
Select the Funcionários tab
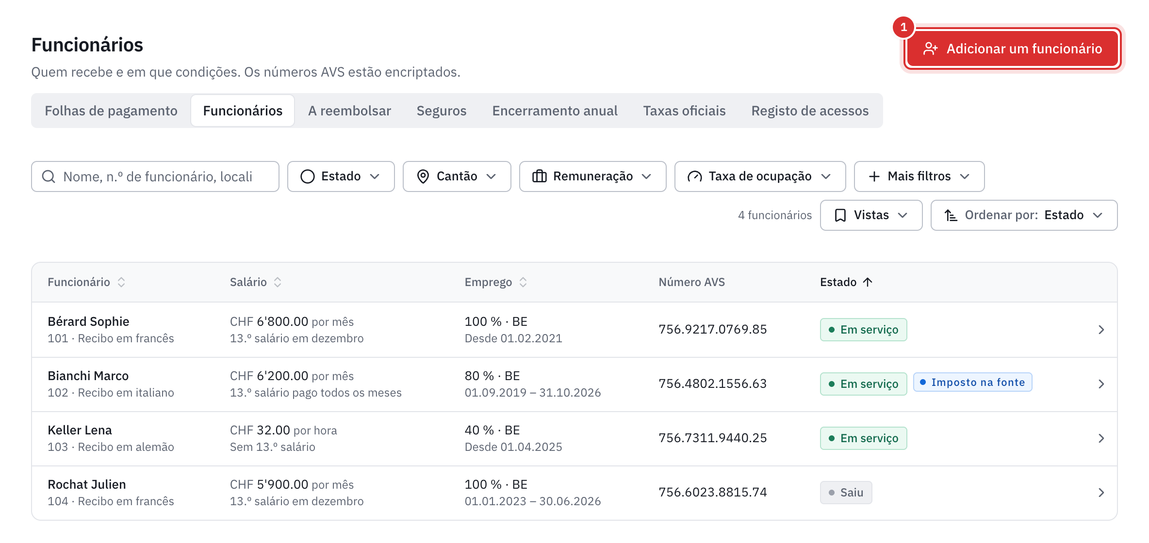click(243, 111)
